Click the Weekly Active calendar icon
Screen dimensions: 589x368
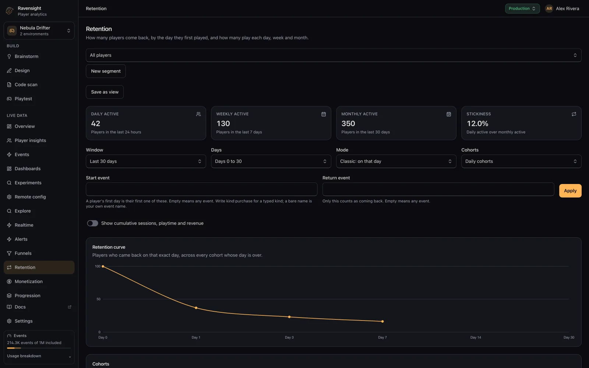click(324, 114)
